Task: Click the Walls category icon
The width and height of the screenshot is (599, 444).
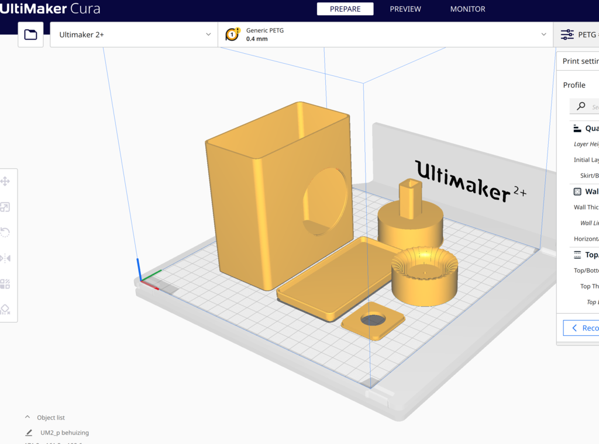Action: tap(577, 192)
